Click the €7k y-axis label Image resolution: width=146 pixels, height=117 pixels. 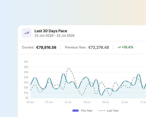pos(26,62)
